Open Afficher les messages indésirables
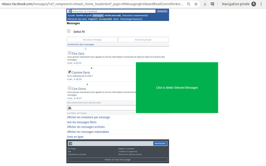 tap(88, 132)
